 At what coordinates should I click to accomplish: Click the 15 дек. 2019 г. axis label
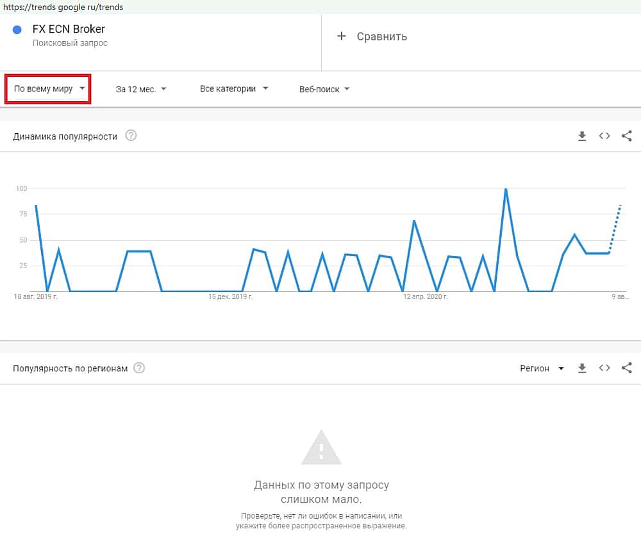(231, 296)
